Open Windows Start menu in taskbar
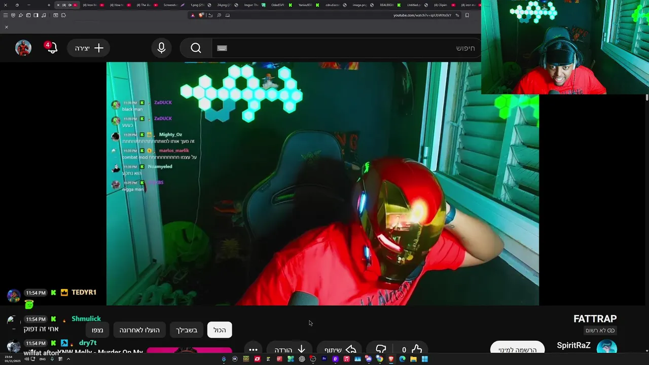This screenshot has width=649, height=365. pos(424,359)
